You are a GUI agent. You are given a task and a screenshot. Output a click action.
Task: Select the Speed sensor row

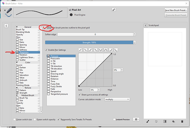click(x=61, y=71)
